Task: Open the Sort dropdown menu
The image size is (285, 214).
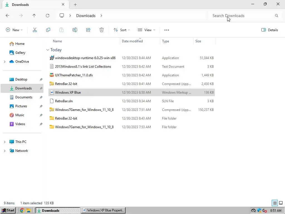Action: tap(122, 30)
